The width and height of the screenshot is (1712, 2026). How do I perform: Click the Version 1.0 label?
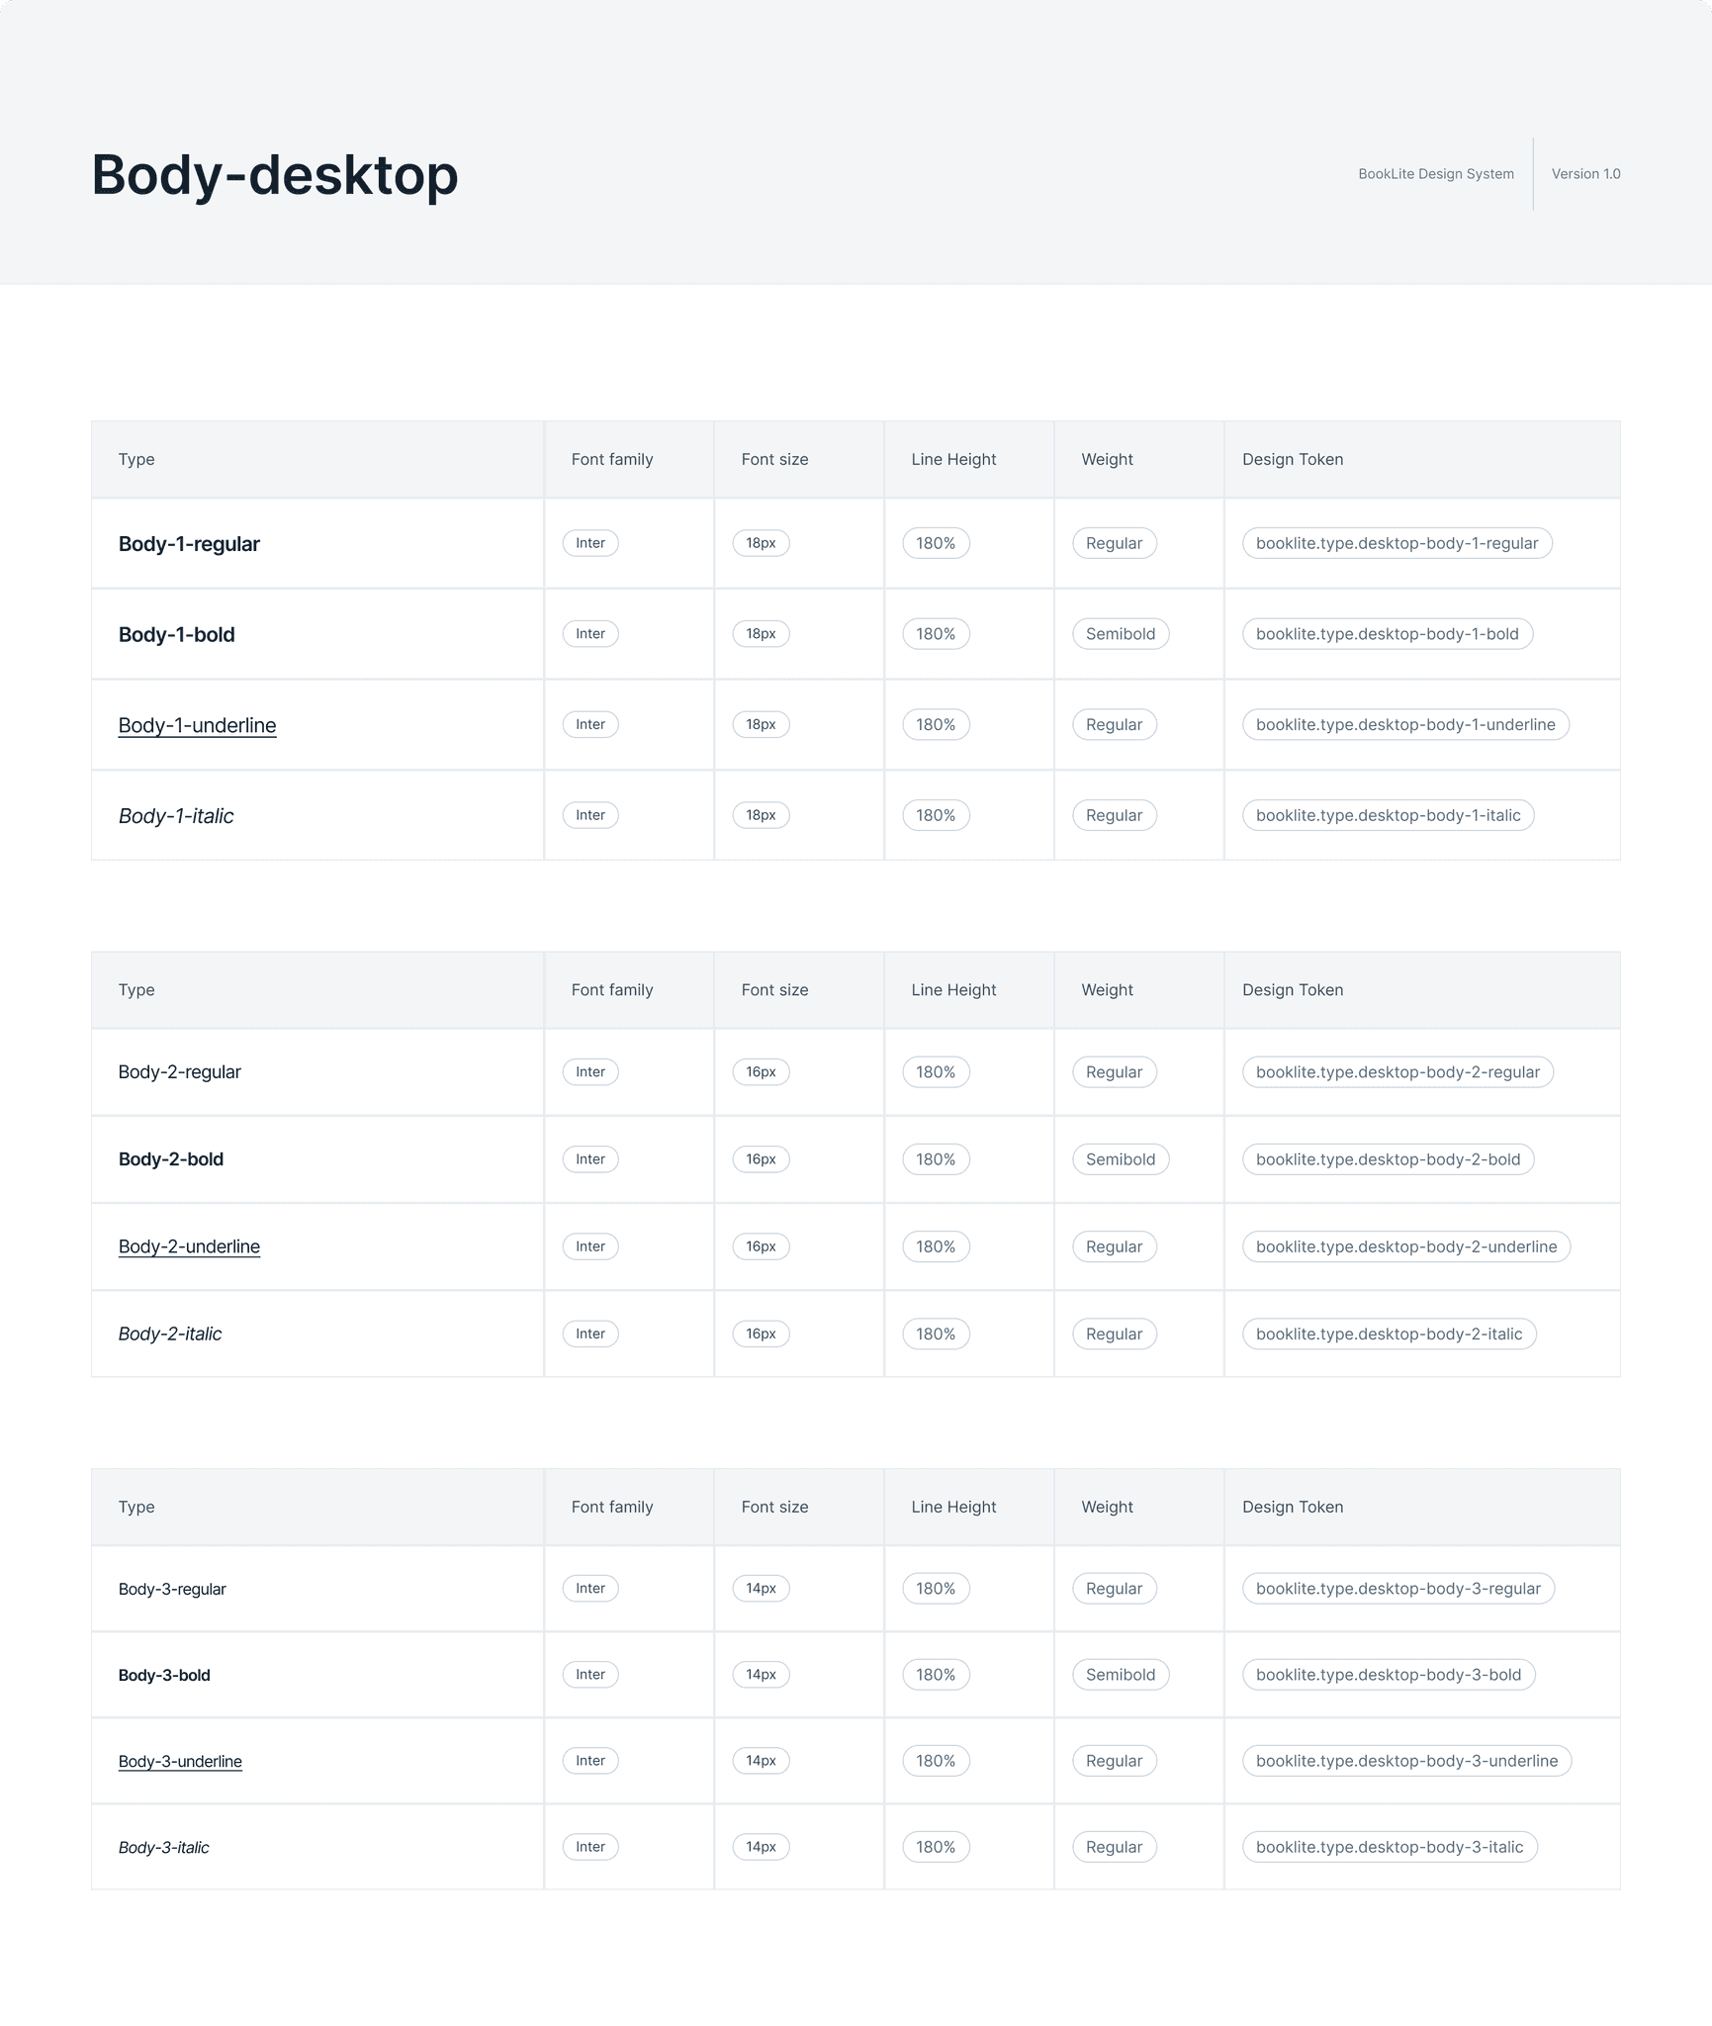coord(1585,174)
